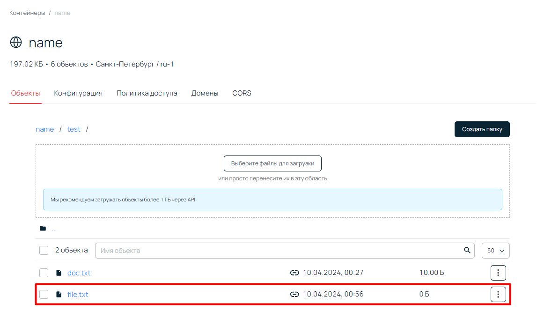Click the globe icon beside the container name
Screen dimensions: 537x326
click(16, 43)
